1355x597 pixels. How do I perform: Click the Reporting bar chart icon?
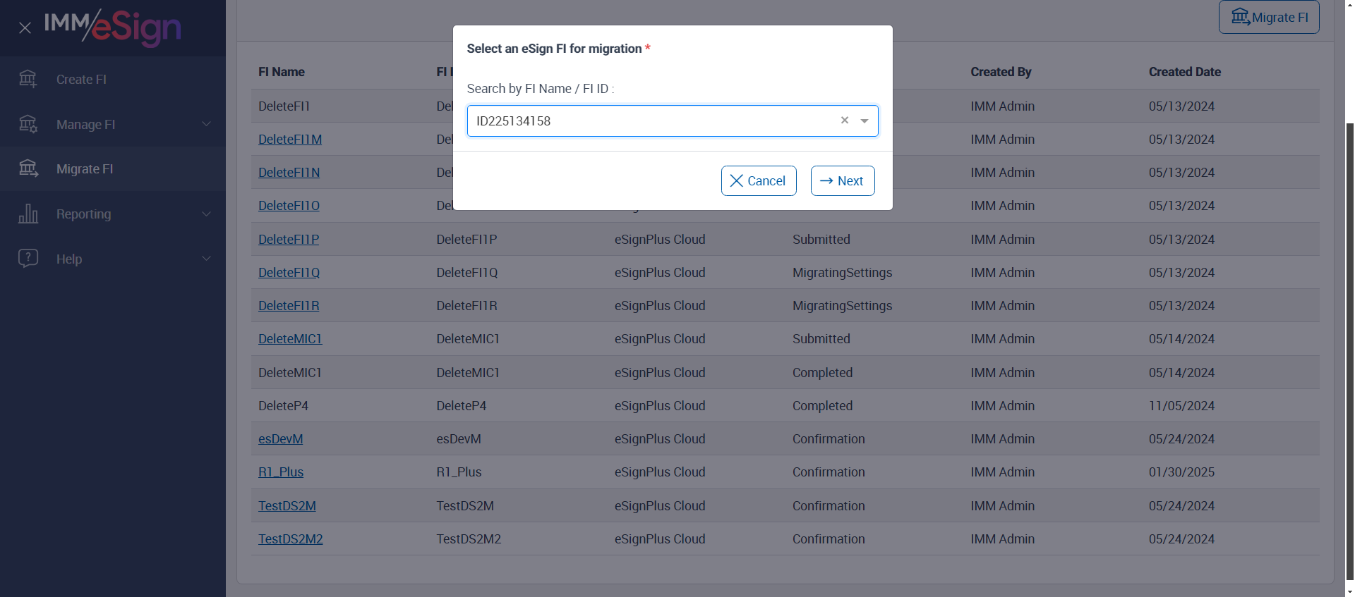28,214
